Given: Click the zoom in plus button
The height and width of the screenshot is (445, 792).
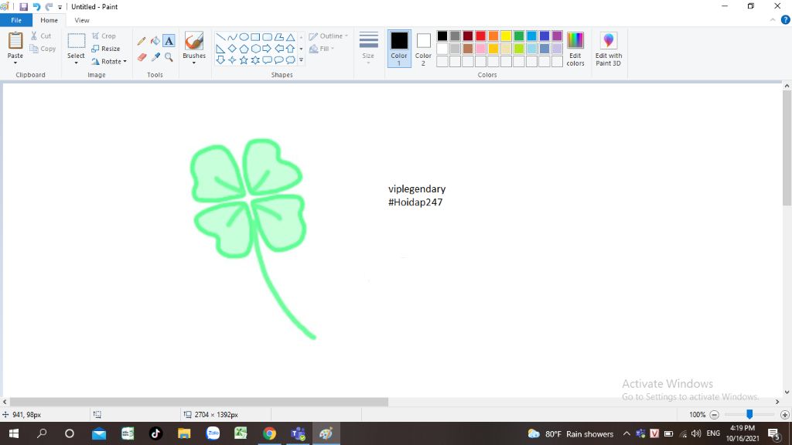Looking at the screenshot, I should [785, 415].
